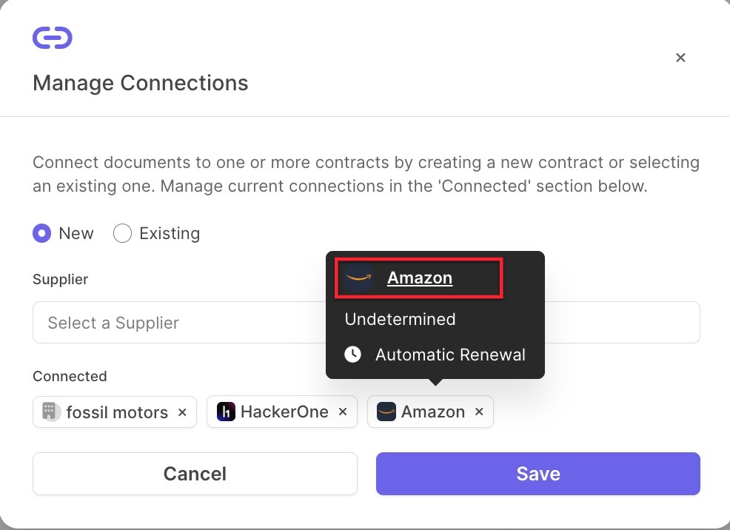730x530 pixels.
Task: Select the Existing radio option
Action: click(122, 233)
